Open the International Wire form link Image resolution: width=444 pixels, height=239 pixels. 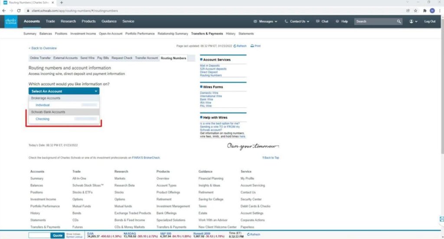click(x=211, y=96)
